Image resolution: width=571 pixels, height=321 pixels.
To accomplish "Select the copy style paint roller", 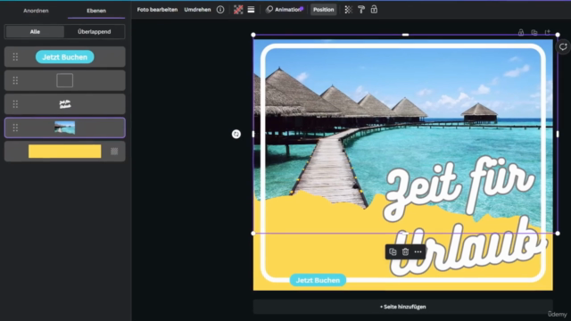I will pos(361,10).
